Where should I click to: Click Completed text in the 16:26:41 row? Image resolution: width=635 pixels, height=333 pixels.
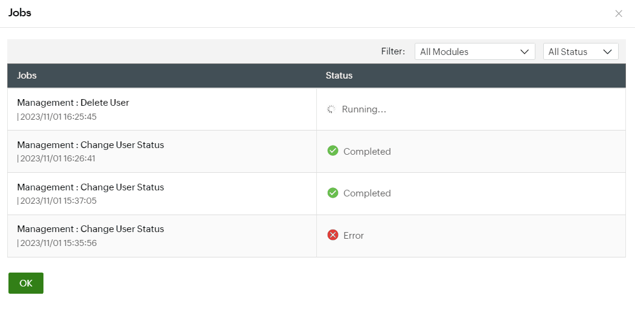[367, 152]
